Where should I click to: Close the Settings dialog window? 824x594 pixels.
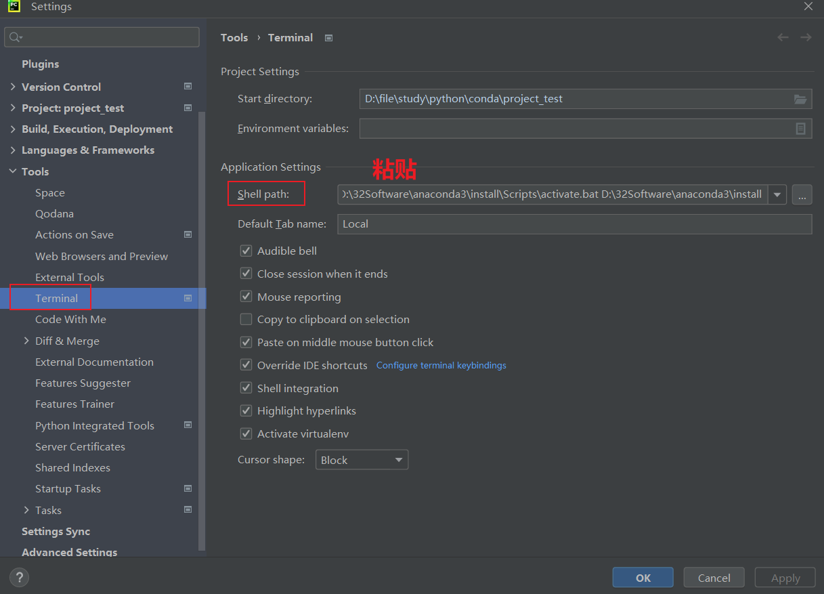point(808,6)
